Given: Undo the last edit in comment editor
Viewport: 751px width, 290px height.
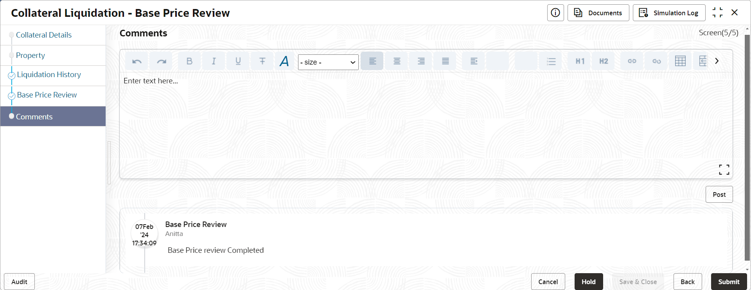Looking at the screenshot, I should click(137, 61).
